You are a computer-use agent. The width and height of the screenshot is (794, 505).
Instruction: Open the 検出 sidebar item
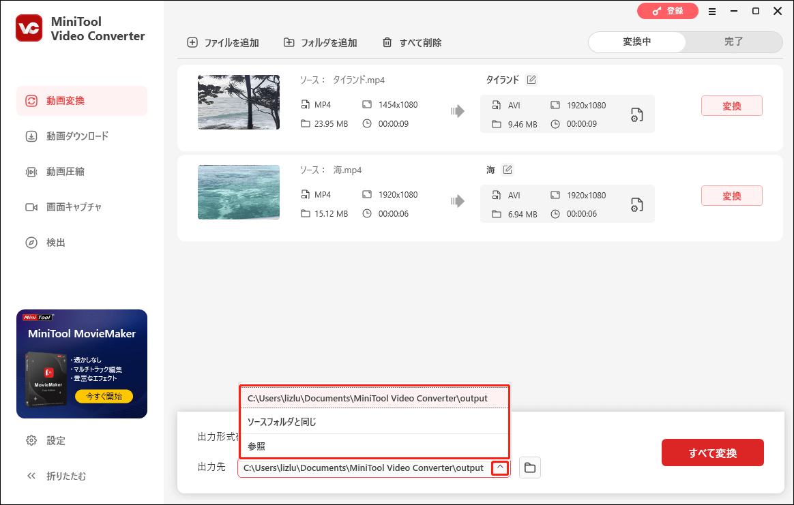(x=45, y=243)
